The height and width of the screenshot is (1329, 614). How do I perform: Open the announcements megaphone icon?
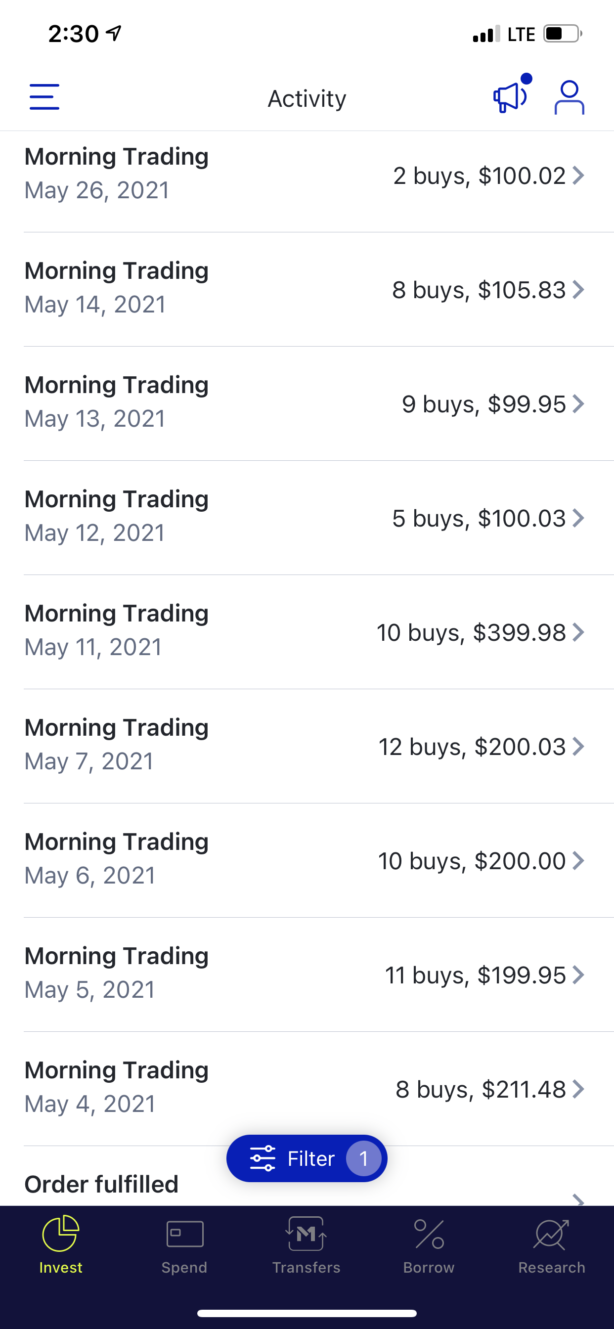(x=510, y=97)
